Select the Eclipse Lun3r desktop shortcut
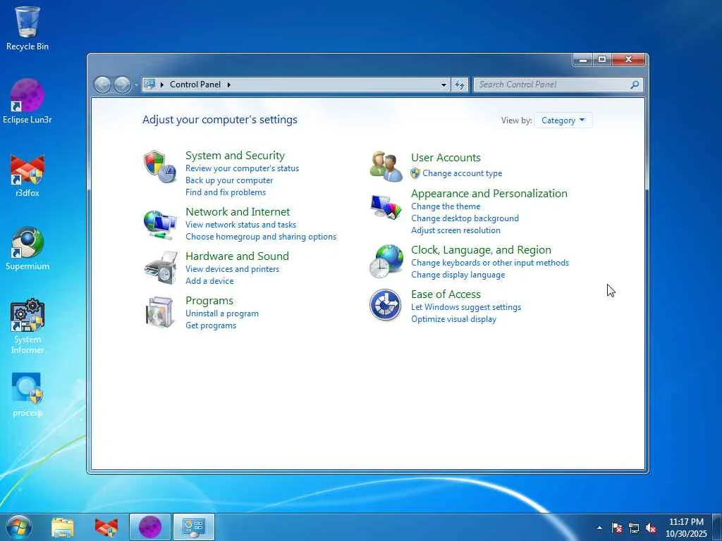The height and width of the screenshot is (541, 722). coord(27,101)
